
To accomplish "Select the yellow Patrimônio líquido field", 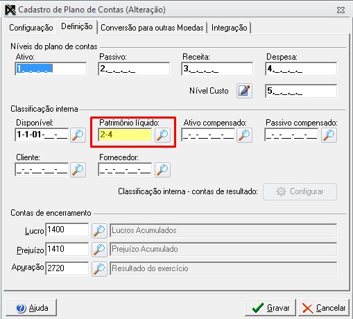I will coord(125,135).
